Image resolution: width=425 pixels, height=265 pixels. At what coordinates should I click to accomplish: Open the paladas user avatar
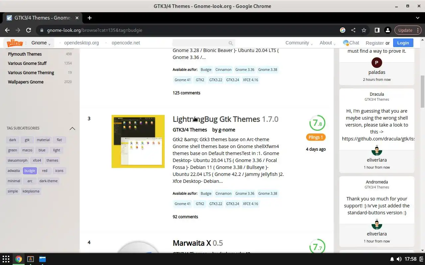point(377,63)
